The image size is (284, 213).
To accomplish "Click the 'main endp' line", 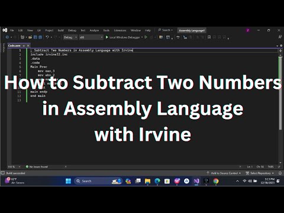I will point(39,92).
